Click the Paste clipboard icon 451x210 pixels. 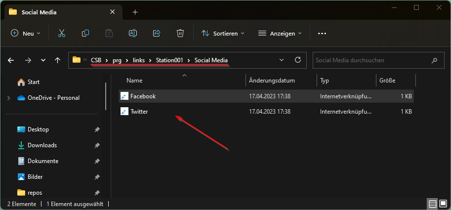click(109, 34)
